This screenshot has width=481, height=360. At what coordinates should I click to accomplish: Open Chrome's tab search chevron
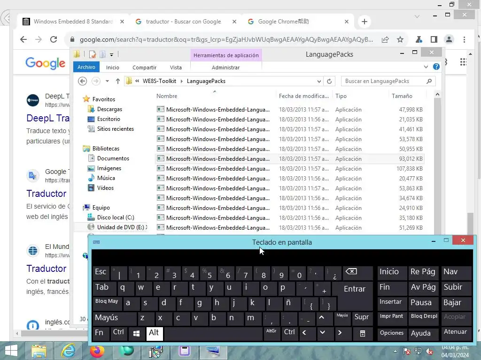tap(417, 16)
